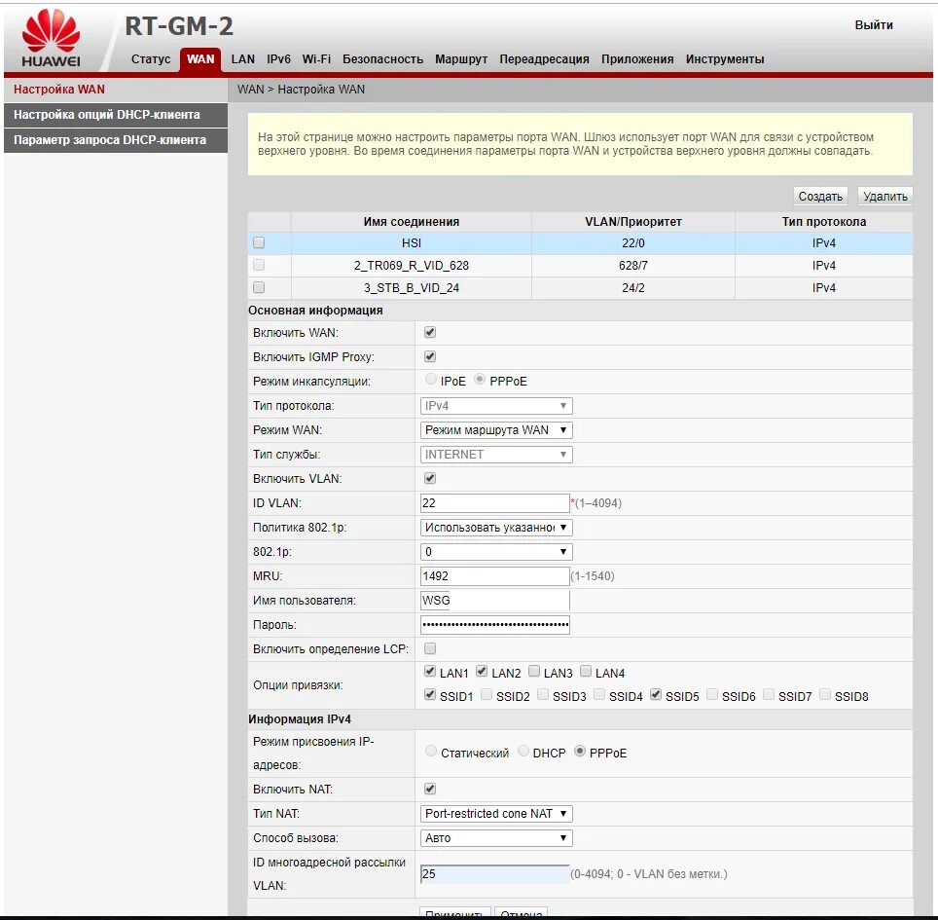
Task: Toggle the Включить WAN checkbox
Action: pos(429,332)
